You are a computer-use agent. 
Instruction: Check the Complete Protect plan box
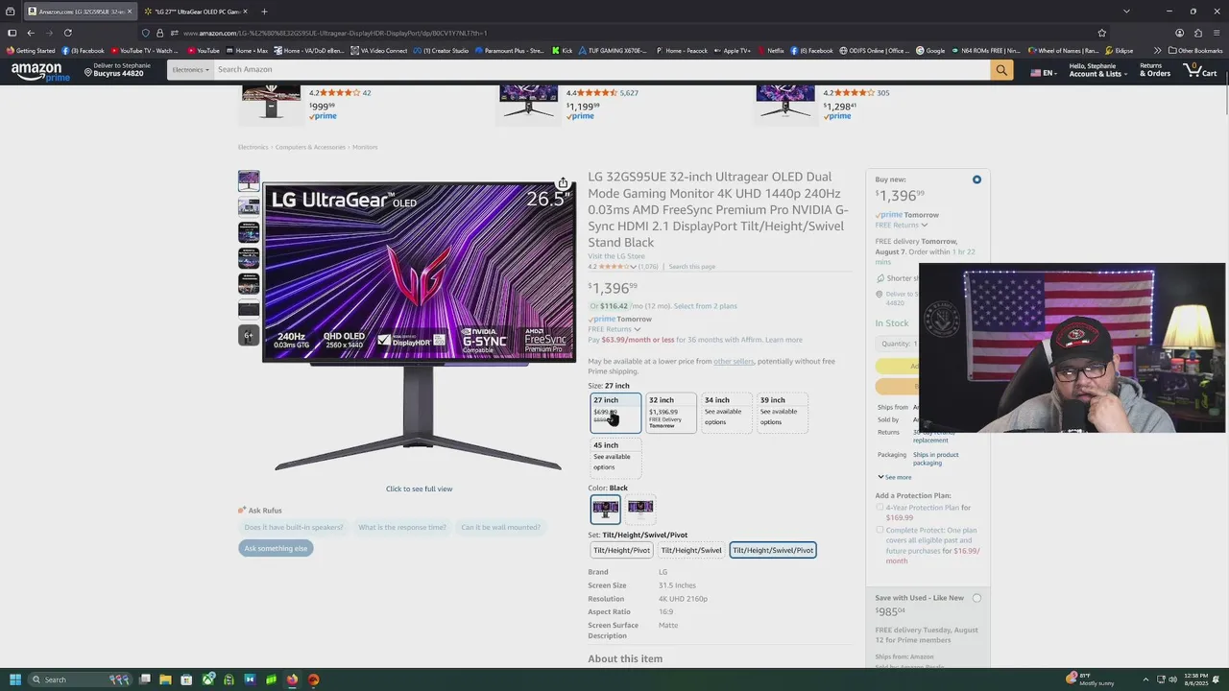tap(880, 530)
